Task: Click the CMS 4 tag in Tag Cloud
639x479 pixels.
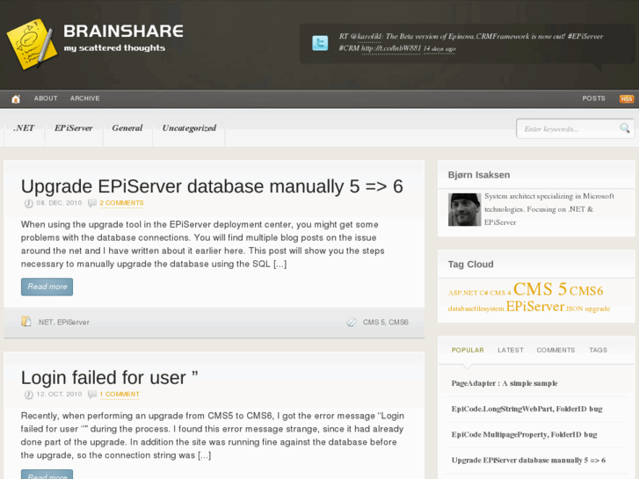Action: [x=500, y=293]
